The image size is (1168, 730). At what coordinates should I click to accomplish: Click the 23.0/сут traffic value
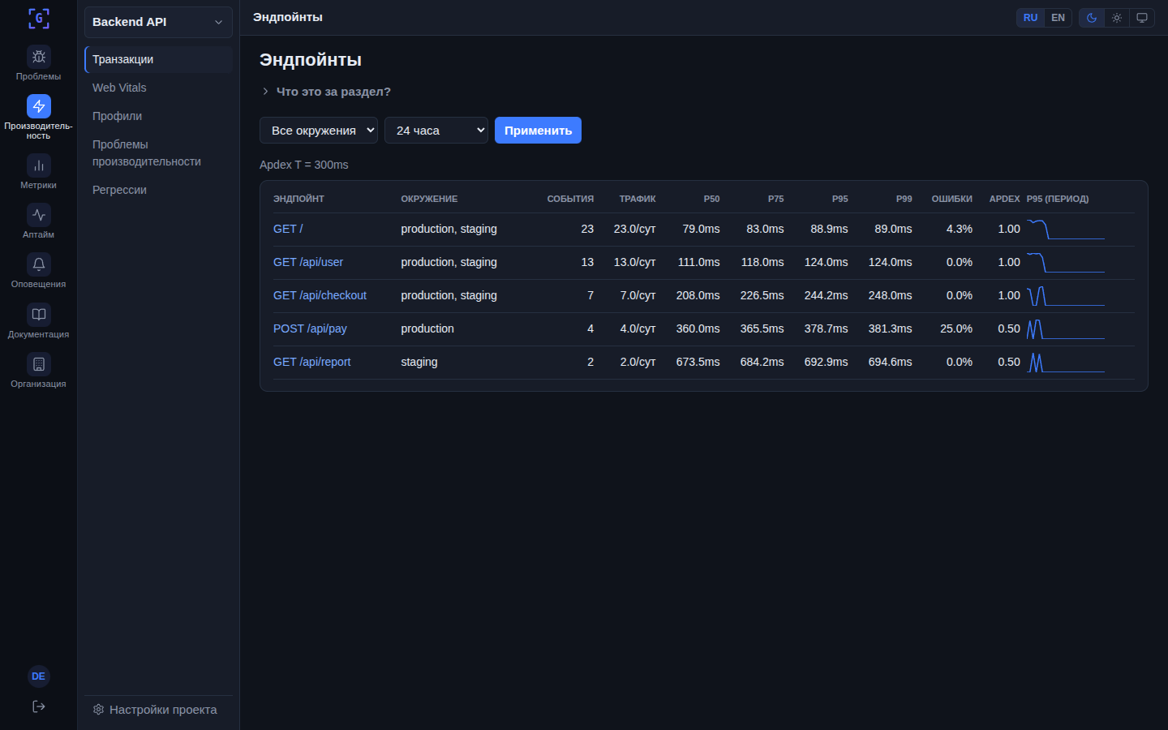coord(634,229)
